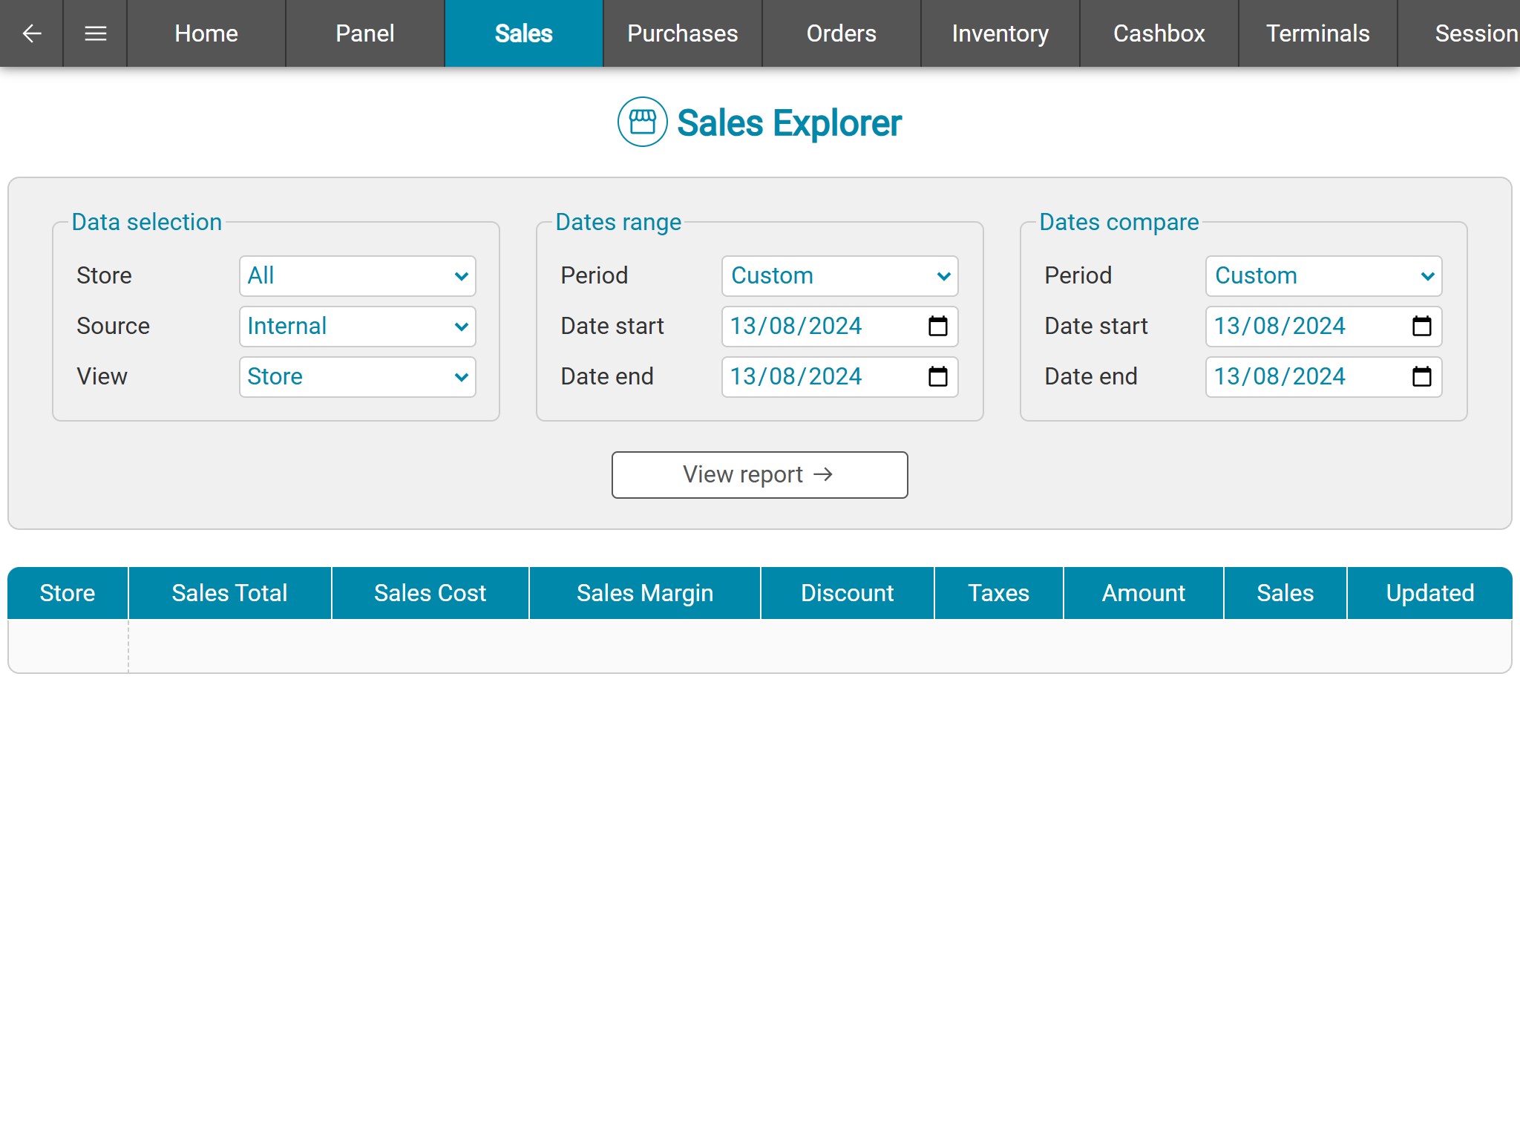Click the Dates range Date start field
Viewport: 1520px width, 1140px height.
click(839, 327)
